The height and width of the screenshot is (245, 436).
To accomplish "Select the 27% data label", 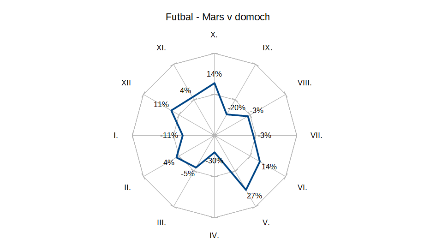I will click(x=254, y=196).
